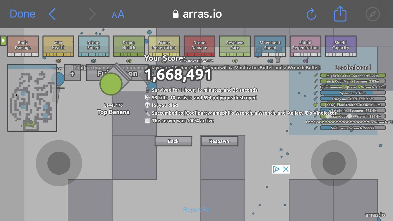Upgrade Drone Health stat
393x221 pixels.
(x=129, y=46)
